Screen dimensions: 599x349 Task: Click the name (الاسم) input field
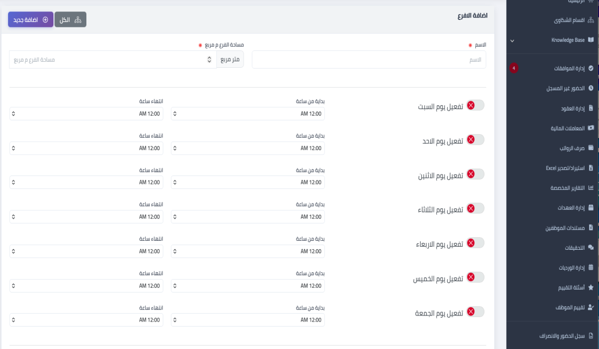tap(368, 60)
